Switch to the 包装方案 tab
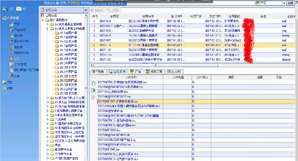The width and height of the screenshot is (298, 161). [x=154, y=72]
